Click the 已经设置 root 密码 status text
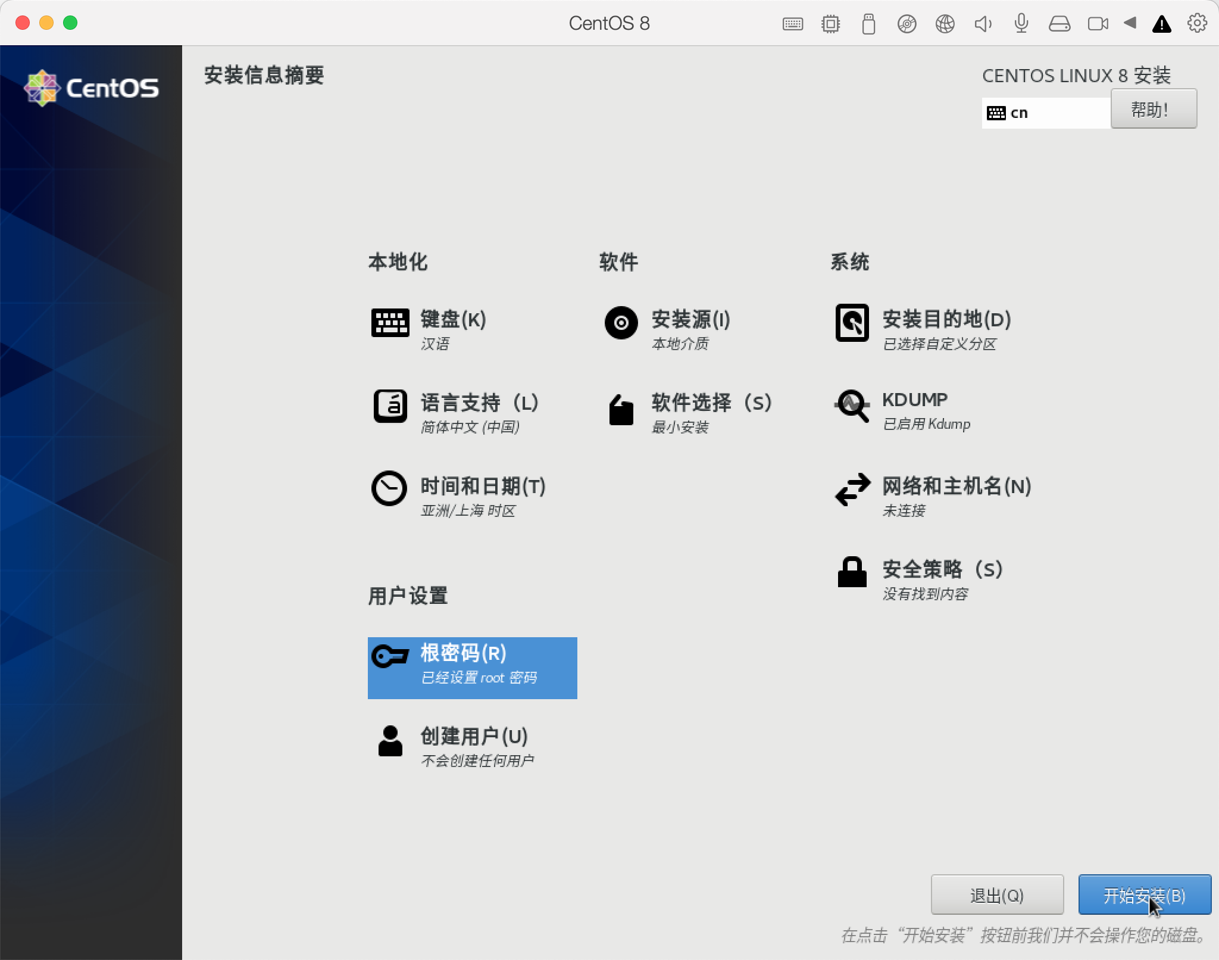The height and width of the screenshot is (960, 1219). pyautogui.click(x=479, y=678)
